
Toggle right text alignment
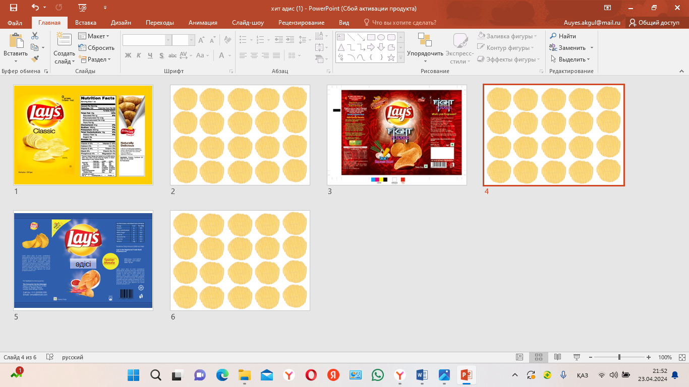tap(265, 55)
